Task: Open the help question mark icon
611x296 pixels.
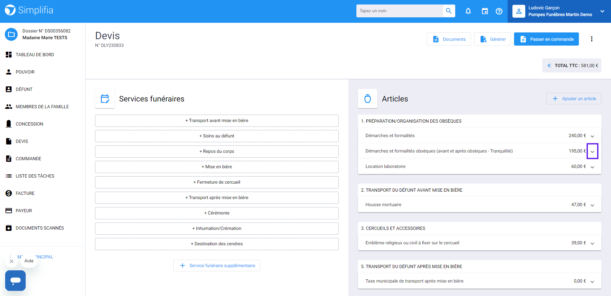Action: pyautogui.click(x=499, y=11)
